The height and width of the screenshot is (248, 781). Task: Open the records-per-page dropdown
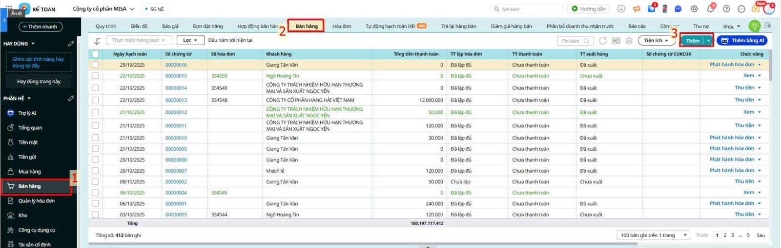653,235
